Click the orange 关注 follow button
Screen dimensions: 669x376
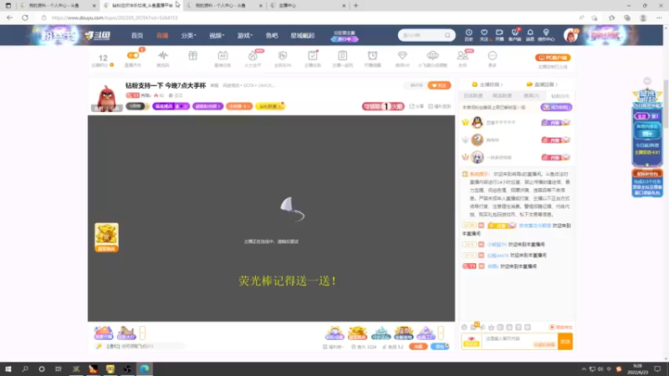[x=439, y=85]
